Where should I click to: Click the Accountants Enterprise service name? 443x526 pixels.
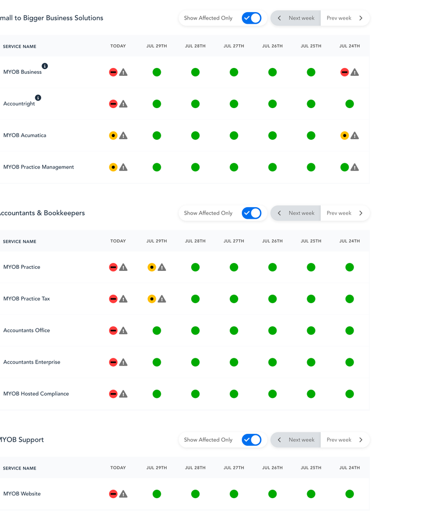32,362
